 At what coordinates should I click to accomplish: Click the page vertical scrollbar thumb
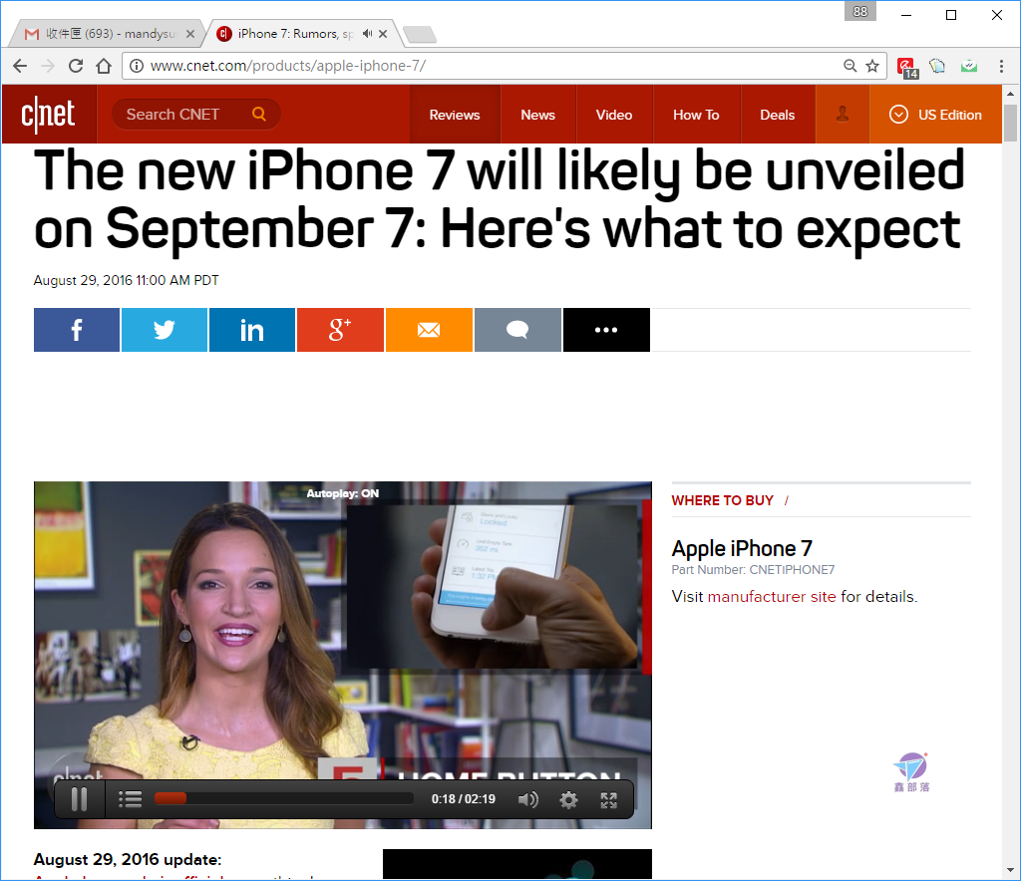coord(1011,123)
